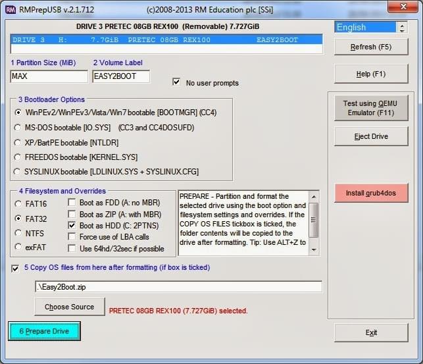Select FAT32 filesystem
This screenshot has width=423, height=364.
[x=18, y=219]
